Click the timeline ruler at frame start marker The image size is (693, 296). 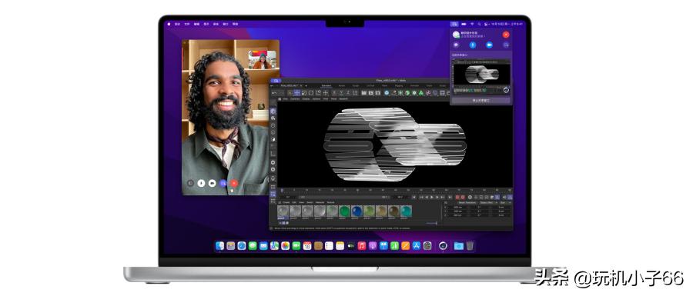point(282,191)
